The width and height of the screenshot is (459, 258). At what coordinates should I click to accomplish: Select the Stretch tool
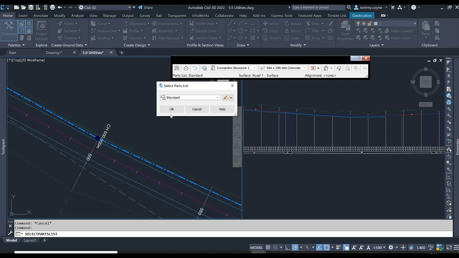pyautogui.click(x=271, y=38)
